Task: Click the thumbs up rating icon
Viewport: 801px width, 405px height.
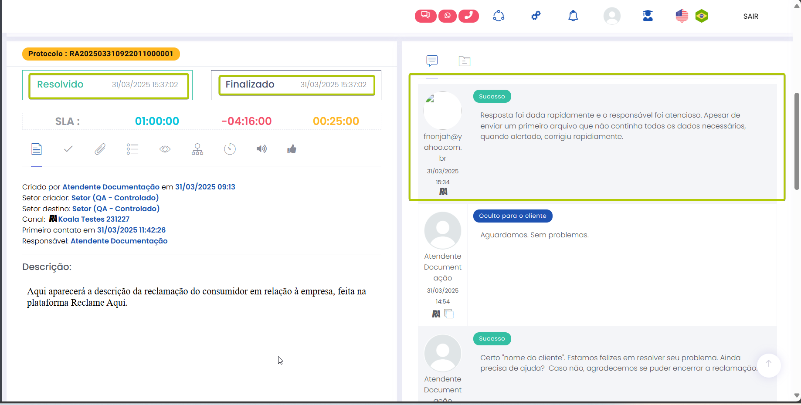Action: [x=292, y=149]
